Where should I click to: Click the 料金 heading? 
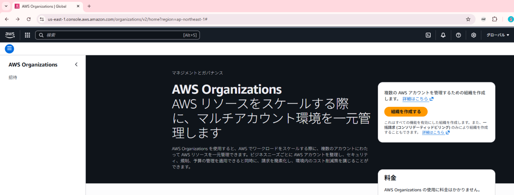390,178
